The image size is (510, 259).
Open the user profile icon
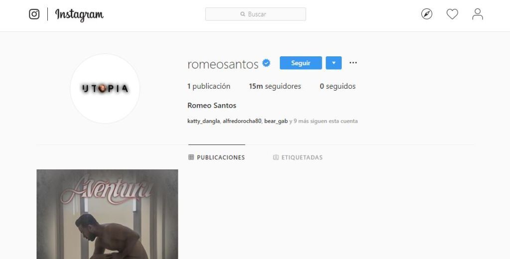click(x=478, y=14)
